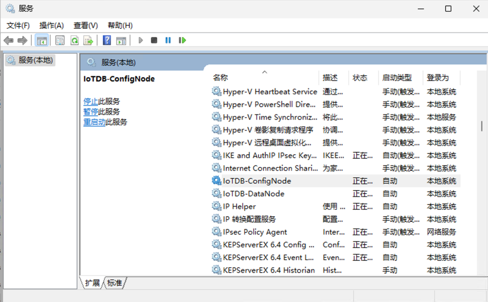The height and width of the screenshot is (302, 488).
Task: Click the gear icon beside IPsec Policy Agent
Action: (216, 232)
